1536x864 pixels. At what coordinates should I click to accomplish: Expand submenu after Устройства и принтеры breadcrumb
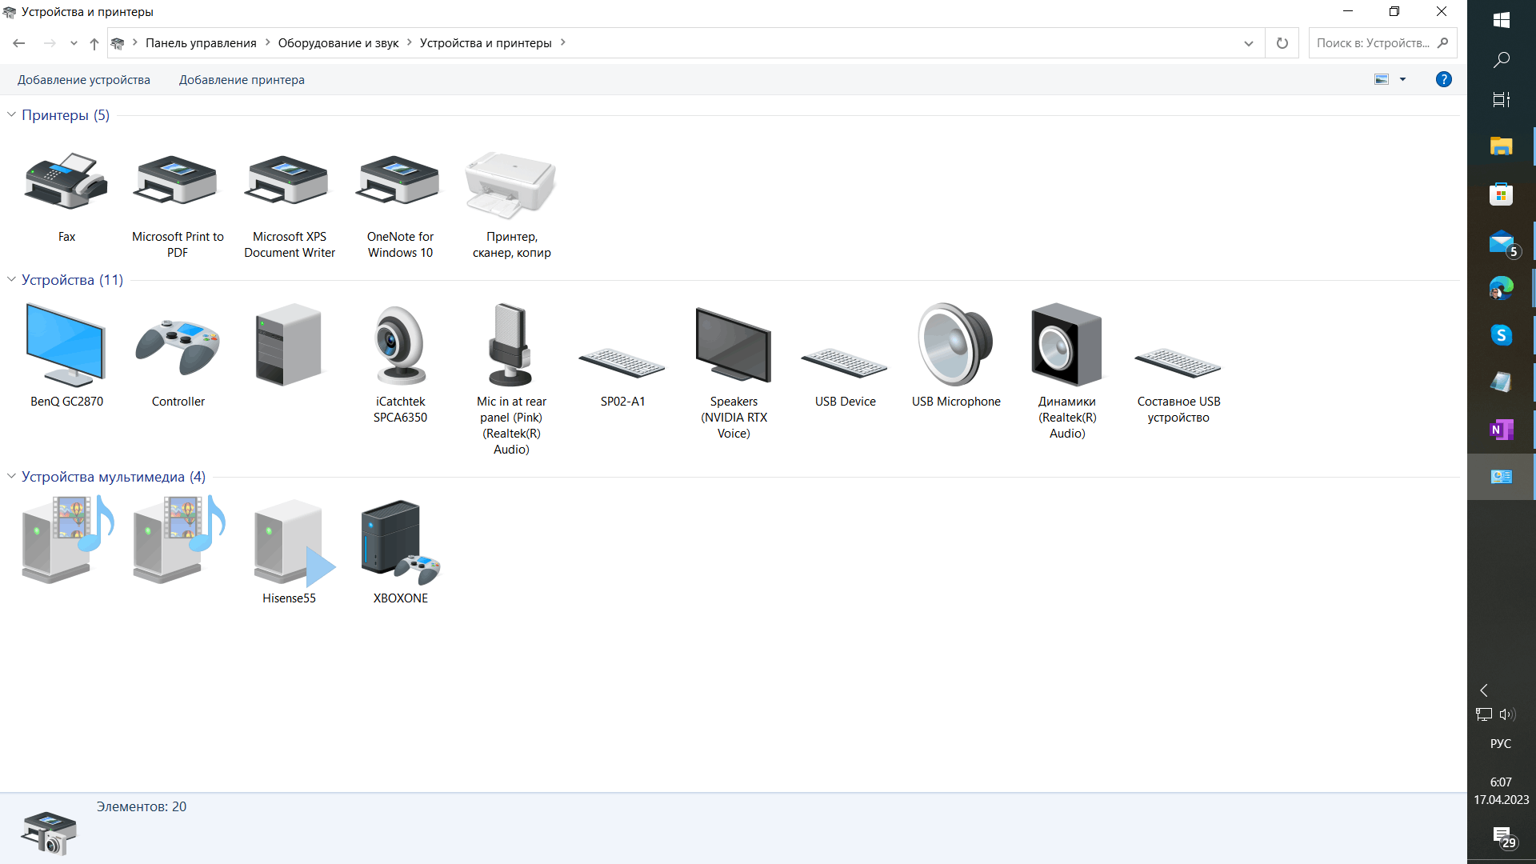[x=563, y=42]
